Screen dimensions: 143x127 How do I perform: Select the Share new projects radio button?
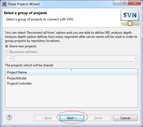(7, 46)
